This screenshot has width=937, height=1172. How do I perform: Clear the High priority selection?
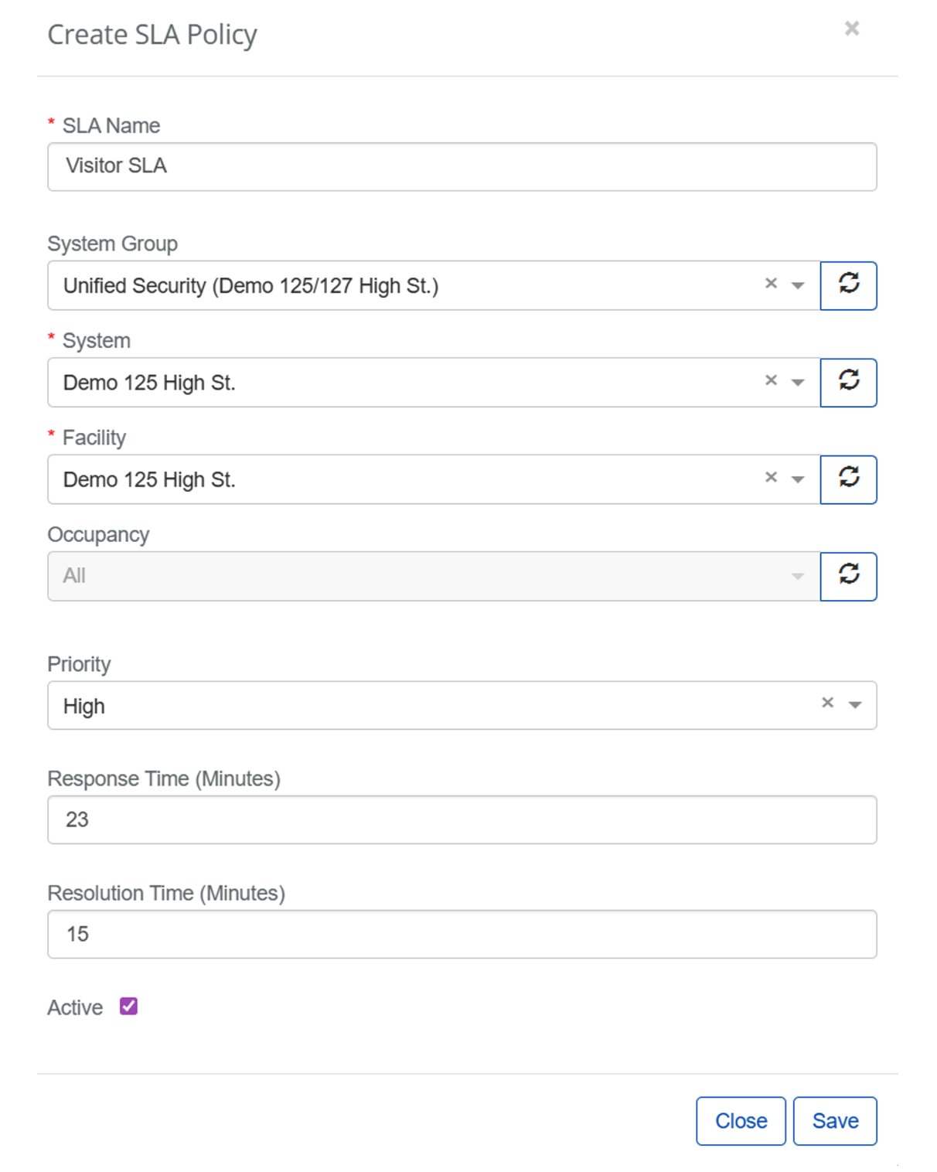point(827,703)
